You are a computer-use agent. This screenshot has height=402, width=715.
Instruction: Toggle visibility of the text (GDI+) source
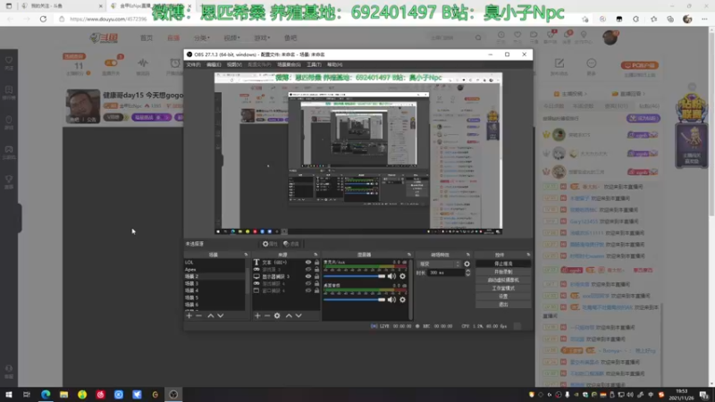pyautogui.click(x=308, y=263)
